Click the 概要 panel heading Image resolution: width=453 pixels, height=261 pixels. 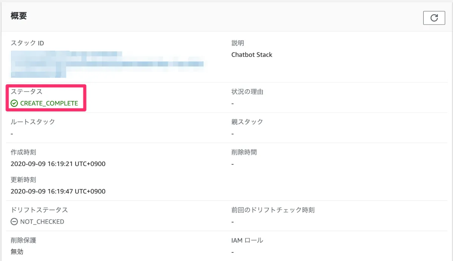tap(18, 16)
